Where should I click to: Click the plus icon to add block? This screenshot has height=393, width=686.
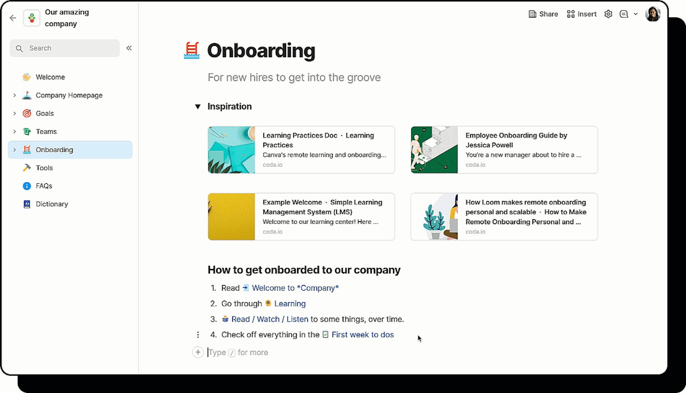click(198, 352)
